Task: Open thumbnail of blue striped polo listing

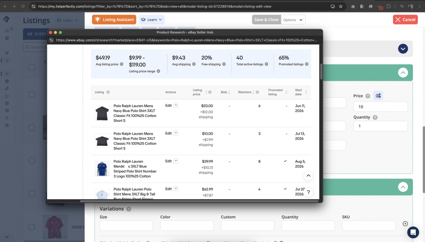Action: [x=102, y=169]
